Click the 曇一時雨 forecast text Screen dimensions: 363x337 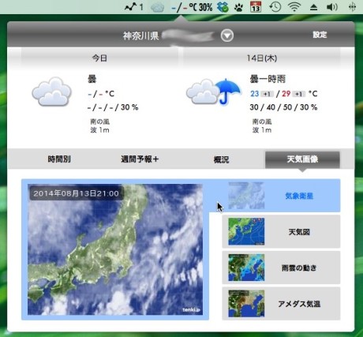[268, 79]
